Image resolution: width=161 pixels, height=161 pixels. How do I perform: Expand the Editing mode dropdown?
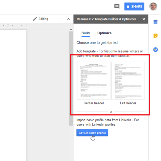[61, 19]
